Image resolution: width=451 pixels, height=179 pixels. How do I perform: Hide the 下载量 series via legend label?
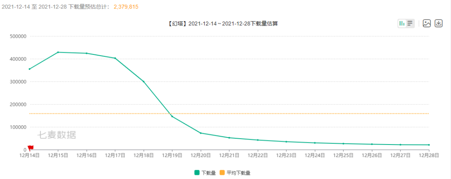click(x=208, y=172)
